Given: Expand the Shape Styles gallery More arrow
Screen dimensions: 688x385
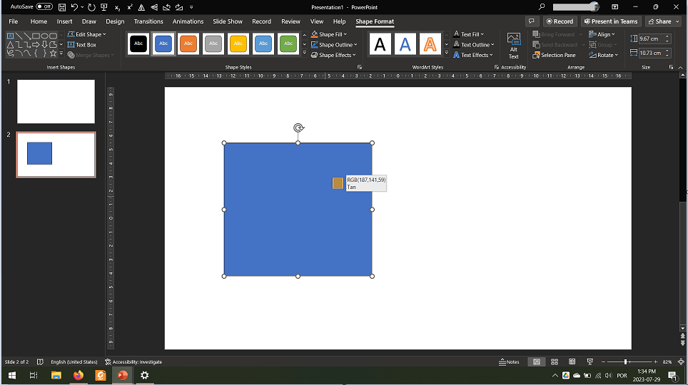Looking at the screenshot, I should tap(305, 53).
